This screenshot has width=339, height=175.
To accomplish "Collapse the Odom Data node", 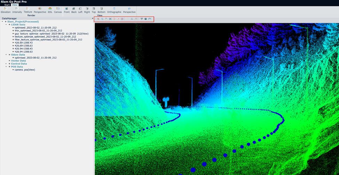I will [6, 55].
